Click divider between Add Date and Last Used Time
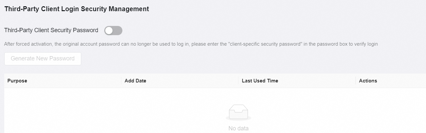 coord(238,81)
